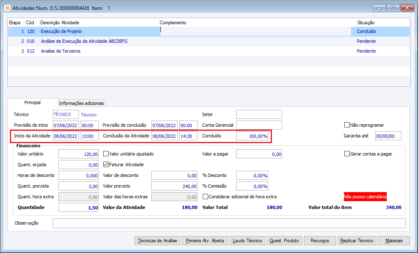Toggle Valor unitário ajustado checkbox
The height and width of the screenshot is (253, 418).
click(106, 154)
